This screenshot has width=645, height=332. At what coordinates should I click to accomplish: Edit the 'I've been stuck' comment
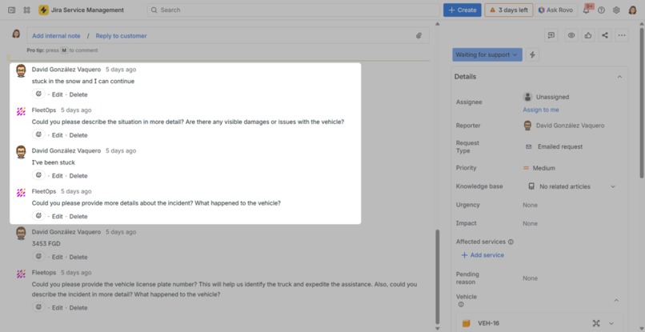57,176
